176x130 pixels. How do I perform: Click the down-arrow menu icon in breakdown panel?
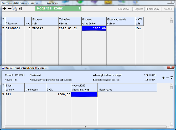[x=172, y=78]
